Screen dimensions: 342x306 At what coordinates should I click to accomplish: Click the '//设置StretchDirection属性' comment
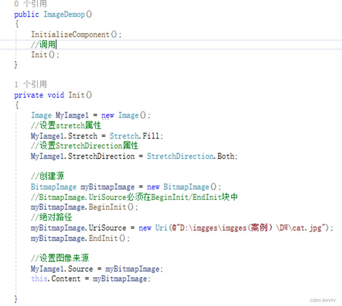click(x=84, y=145)
